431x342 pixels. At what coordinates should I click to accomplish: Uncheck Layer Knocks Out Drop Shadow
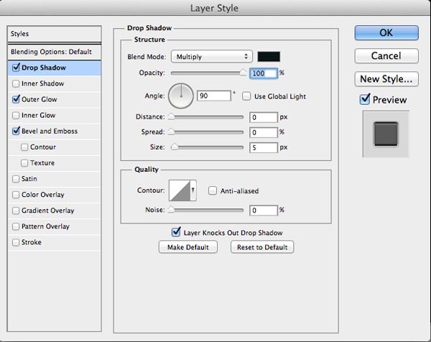pos(176,232)
